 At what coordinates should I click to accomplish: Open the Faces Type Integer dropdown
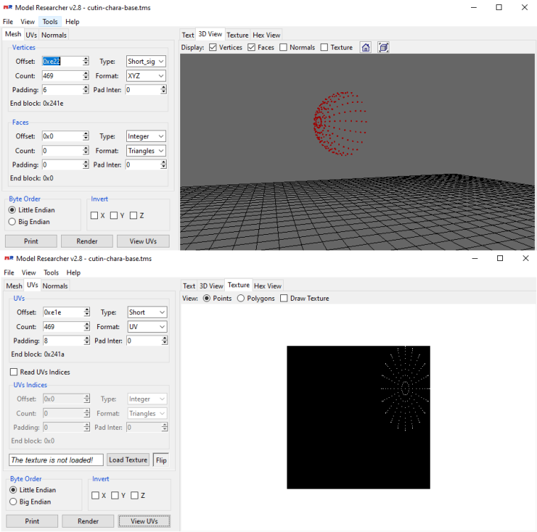146,136
